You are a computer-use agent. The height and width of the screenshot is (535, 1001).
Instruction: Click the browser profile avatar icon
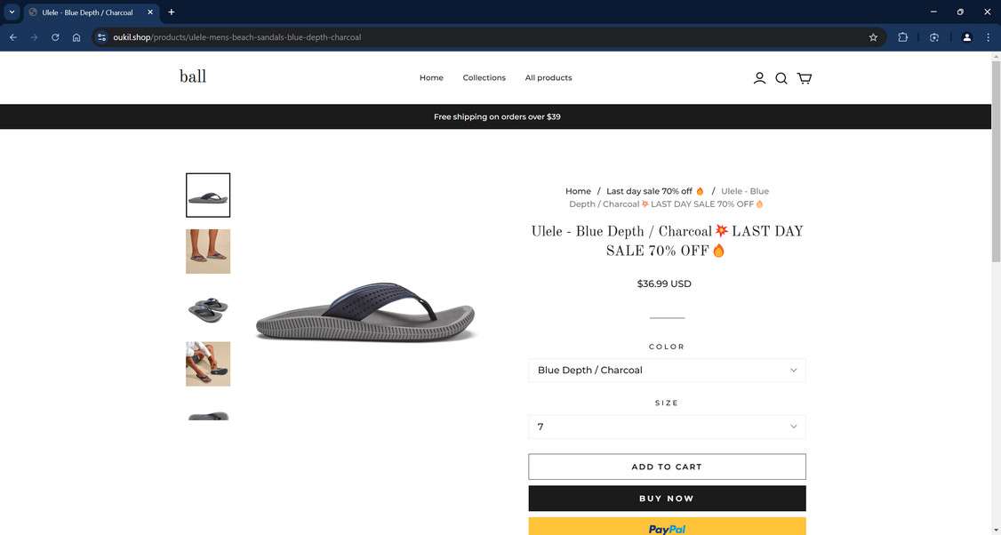pyautogui.click(x=966, y=37)
